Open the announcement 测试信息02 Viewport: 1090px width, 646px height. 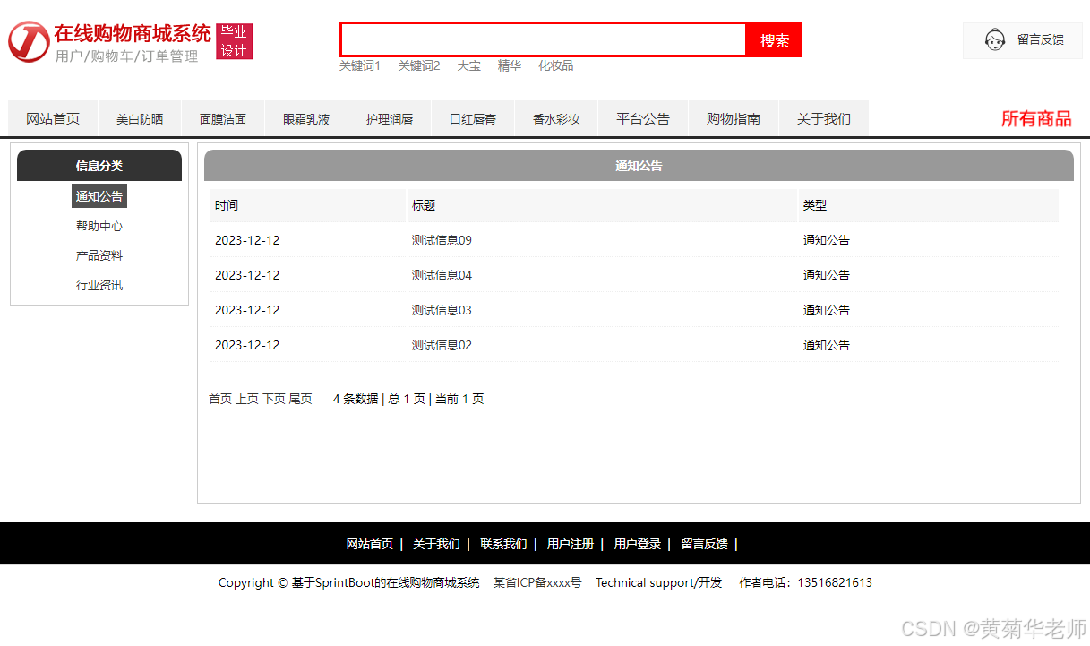pos(442,345)
